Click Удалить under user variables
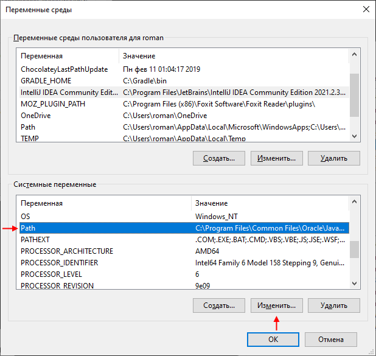Screen dimensions: 376x356 [334, 158]
